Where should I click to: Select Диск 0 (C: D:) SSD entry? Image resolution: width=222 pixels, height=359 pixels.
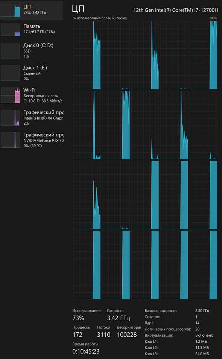click(31, 50)
